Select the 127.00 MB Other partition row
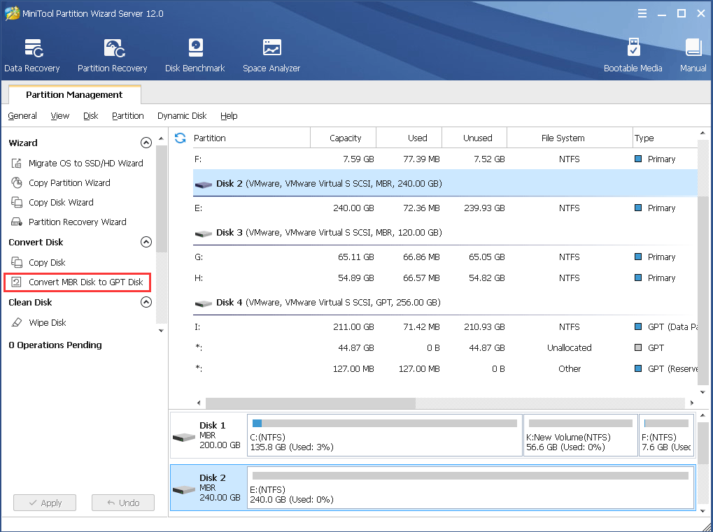The height and width of the screenshot is (532, 713). coord(445,369)
